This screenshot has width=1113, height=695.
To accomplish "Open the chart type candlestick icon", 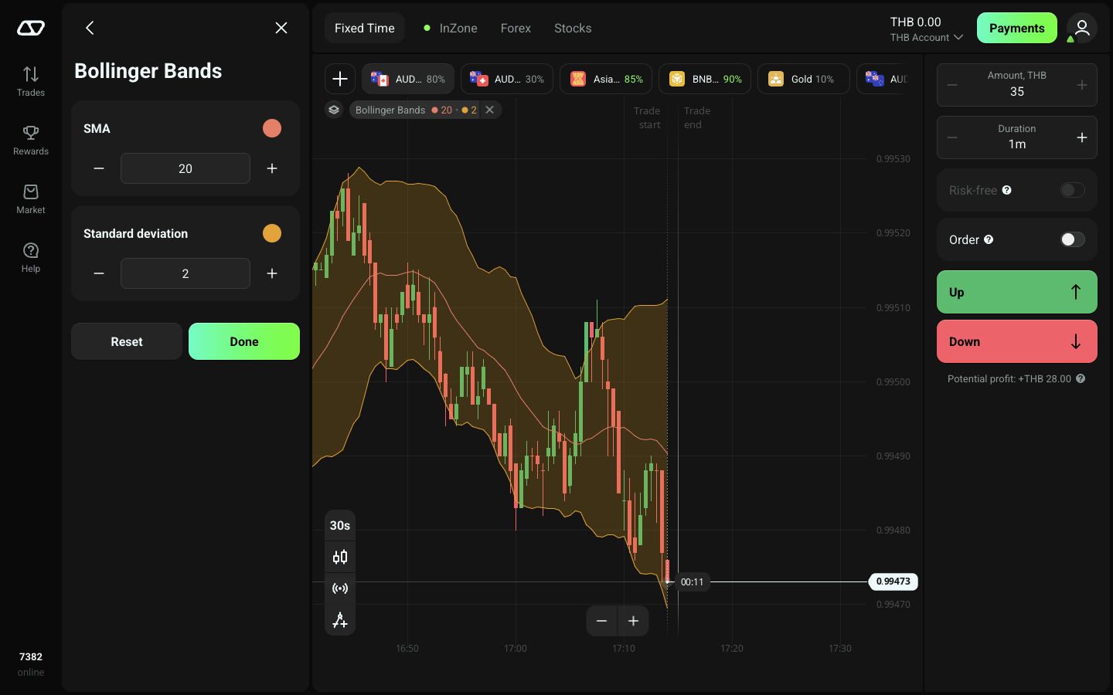I will [x=340, y=557].
